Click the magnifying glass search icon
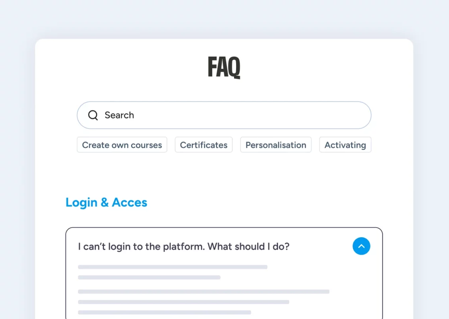This screenshot has height=319, width=449. pyautogui.click(x=93, y=115)
